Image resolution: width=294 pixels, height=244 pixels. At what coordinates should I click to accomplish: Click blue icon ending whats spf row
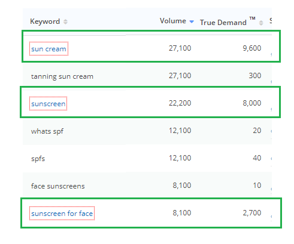pos(271,131)
